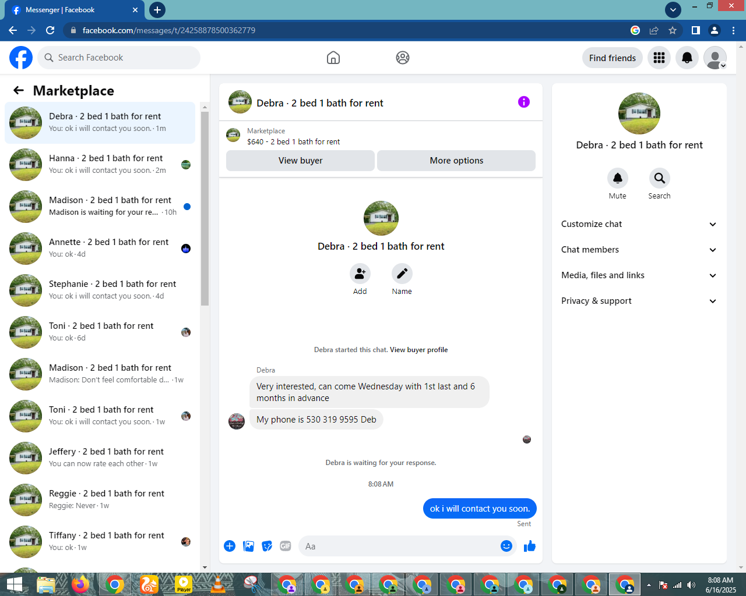Open the Facebook menu grid icon
746x596 pixels.
click(x=659, y=58)
